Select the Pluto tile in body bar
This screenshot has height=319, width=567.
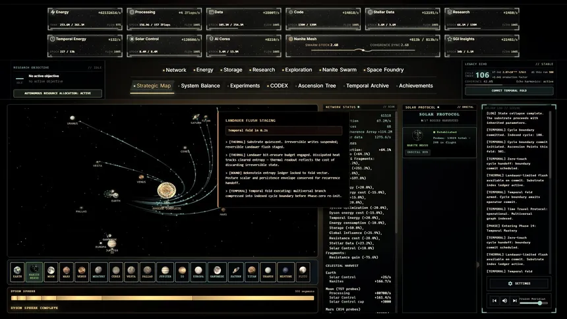(303, 272)
